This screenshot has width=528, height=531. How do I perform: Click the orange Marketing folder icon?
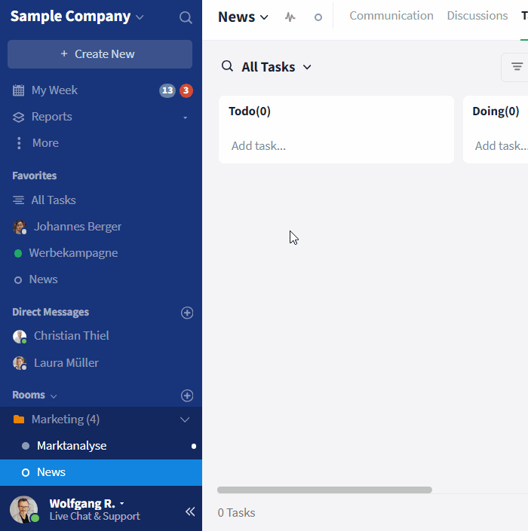[x=19, y=420]
